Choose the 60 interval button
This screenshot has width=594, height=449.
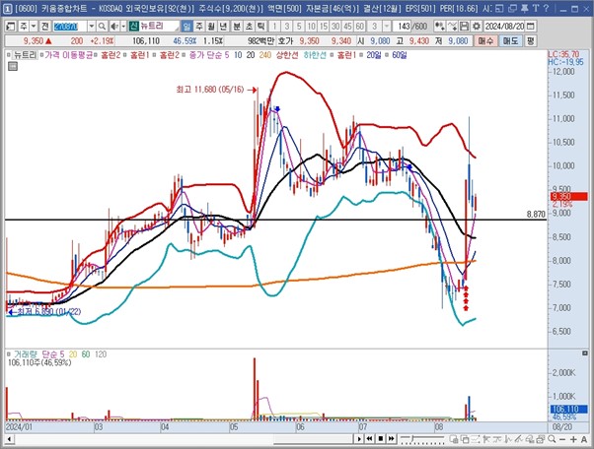coord(359,26)
